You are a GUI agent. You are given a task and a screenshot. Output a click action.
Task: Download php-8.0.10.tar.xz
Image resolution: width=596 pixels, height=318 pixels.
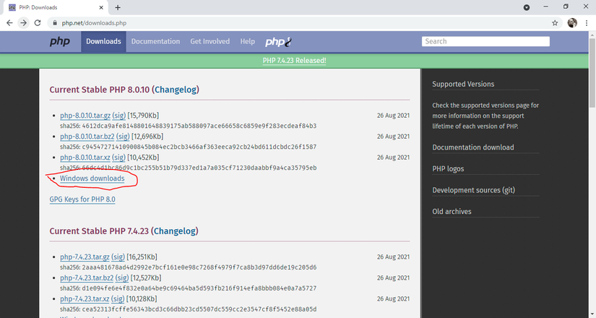[85, 157]
